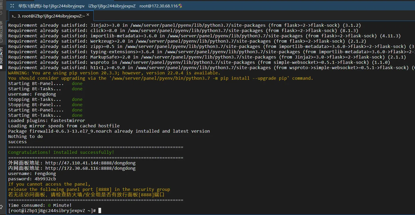Click the click>=8.0 requirement line
Viewport: 415px width, 215px height.
click(183, 31)
